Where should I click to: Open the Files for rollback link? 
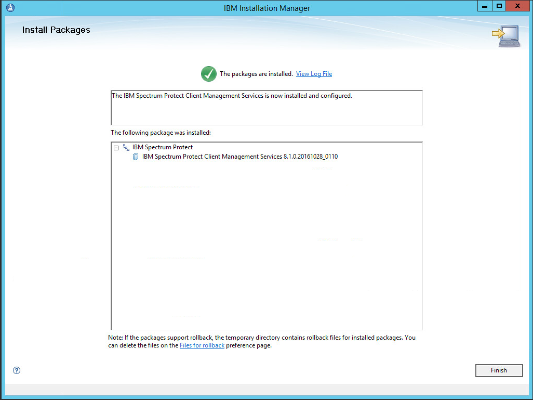pyautogui.click(x=202, y=345)
